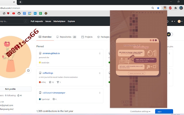The width and height of the screenshot is (184, 115).
Task: Click the star count on meepanyar repo
Action: (x=55, y=99)
